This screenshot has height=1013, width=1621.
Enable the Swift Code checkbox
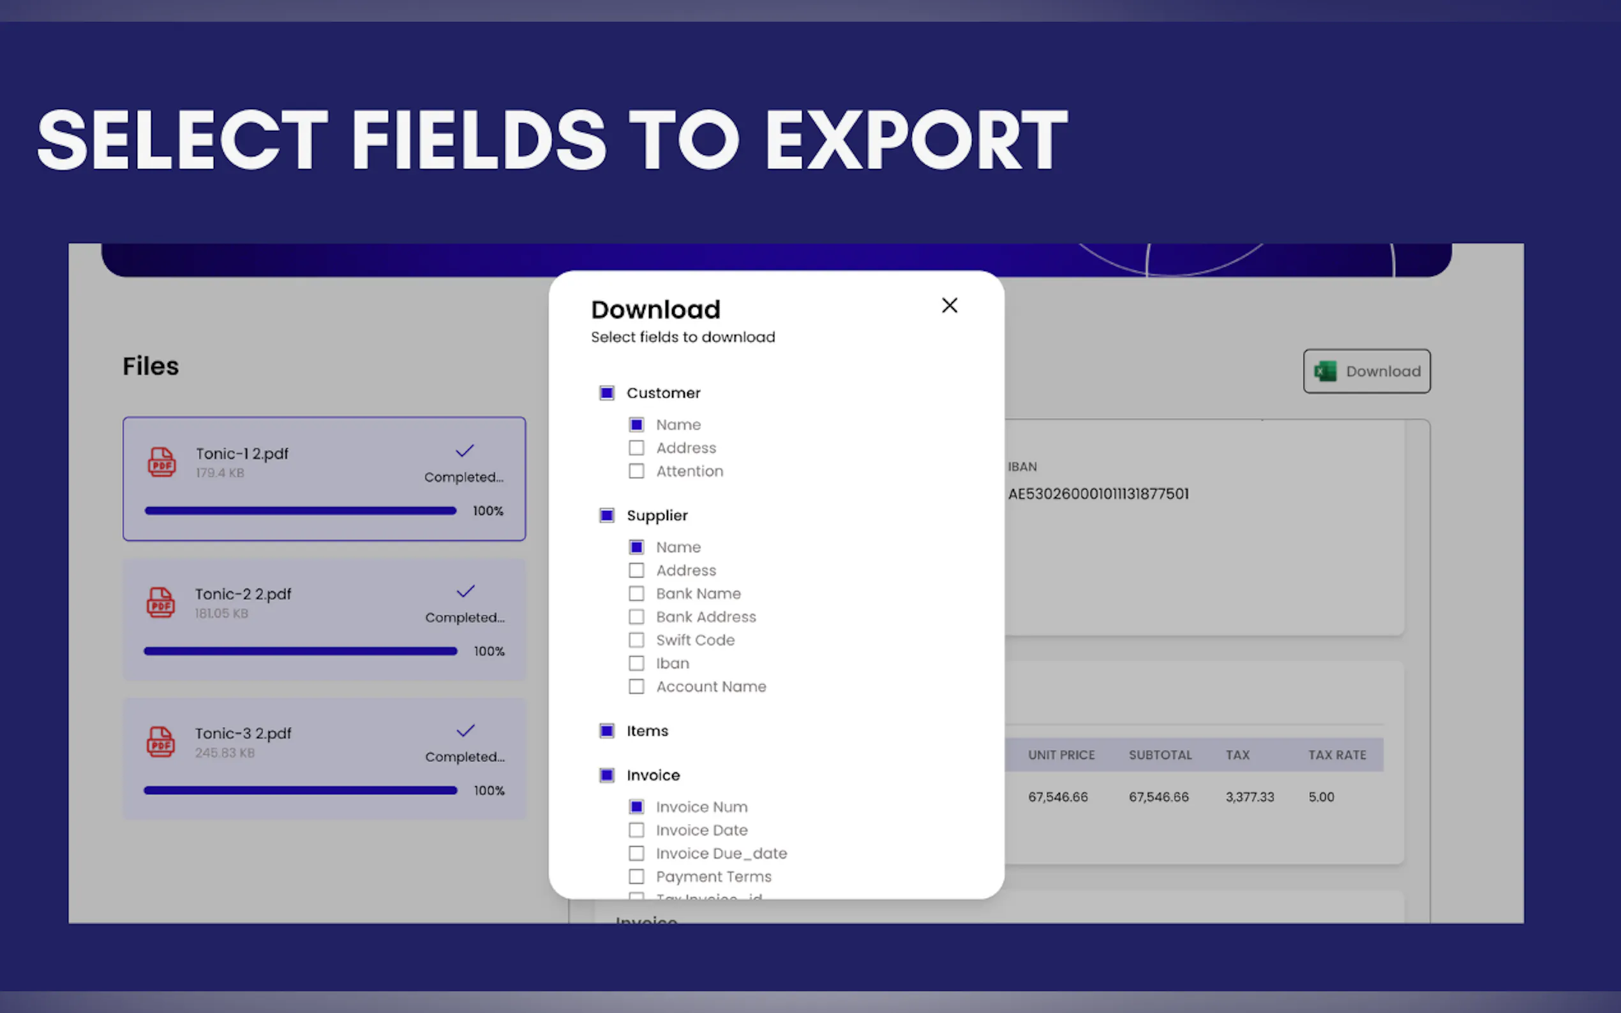[636, 640]
